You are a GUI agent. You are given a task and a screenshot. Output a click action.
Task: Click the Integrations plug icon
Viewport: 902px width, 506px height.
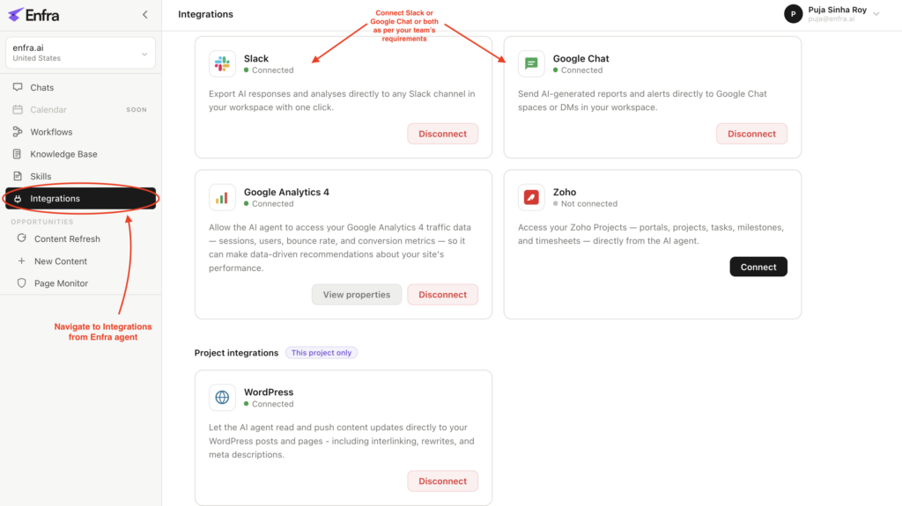[18, 198]
